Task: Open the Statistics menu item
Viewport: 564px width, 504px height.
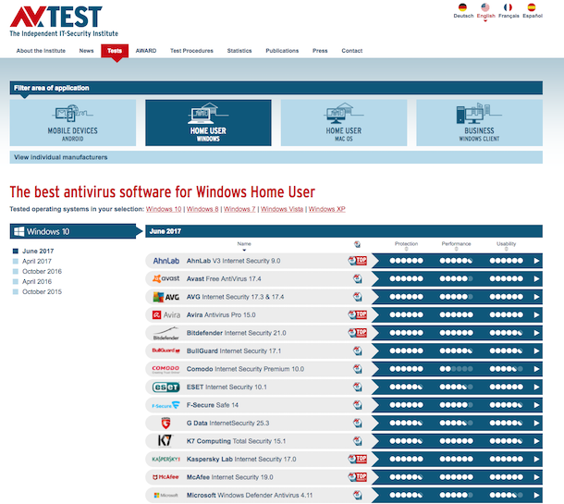Action: pyautogui.click(x=239, y=51)
